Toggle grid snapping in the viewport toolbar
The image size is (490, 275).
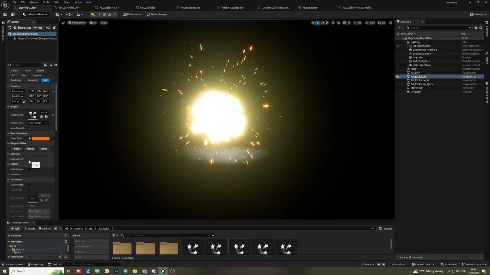click(x=344, y=23)
